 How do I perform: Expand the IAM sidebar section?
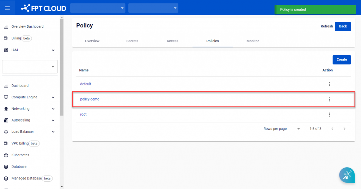click(53, 50)
